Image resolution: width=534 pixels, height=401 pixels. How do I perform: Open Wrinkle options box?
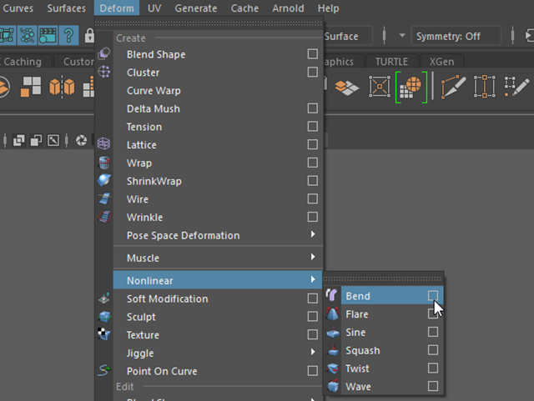312,217
